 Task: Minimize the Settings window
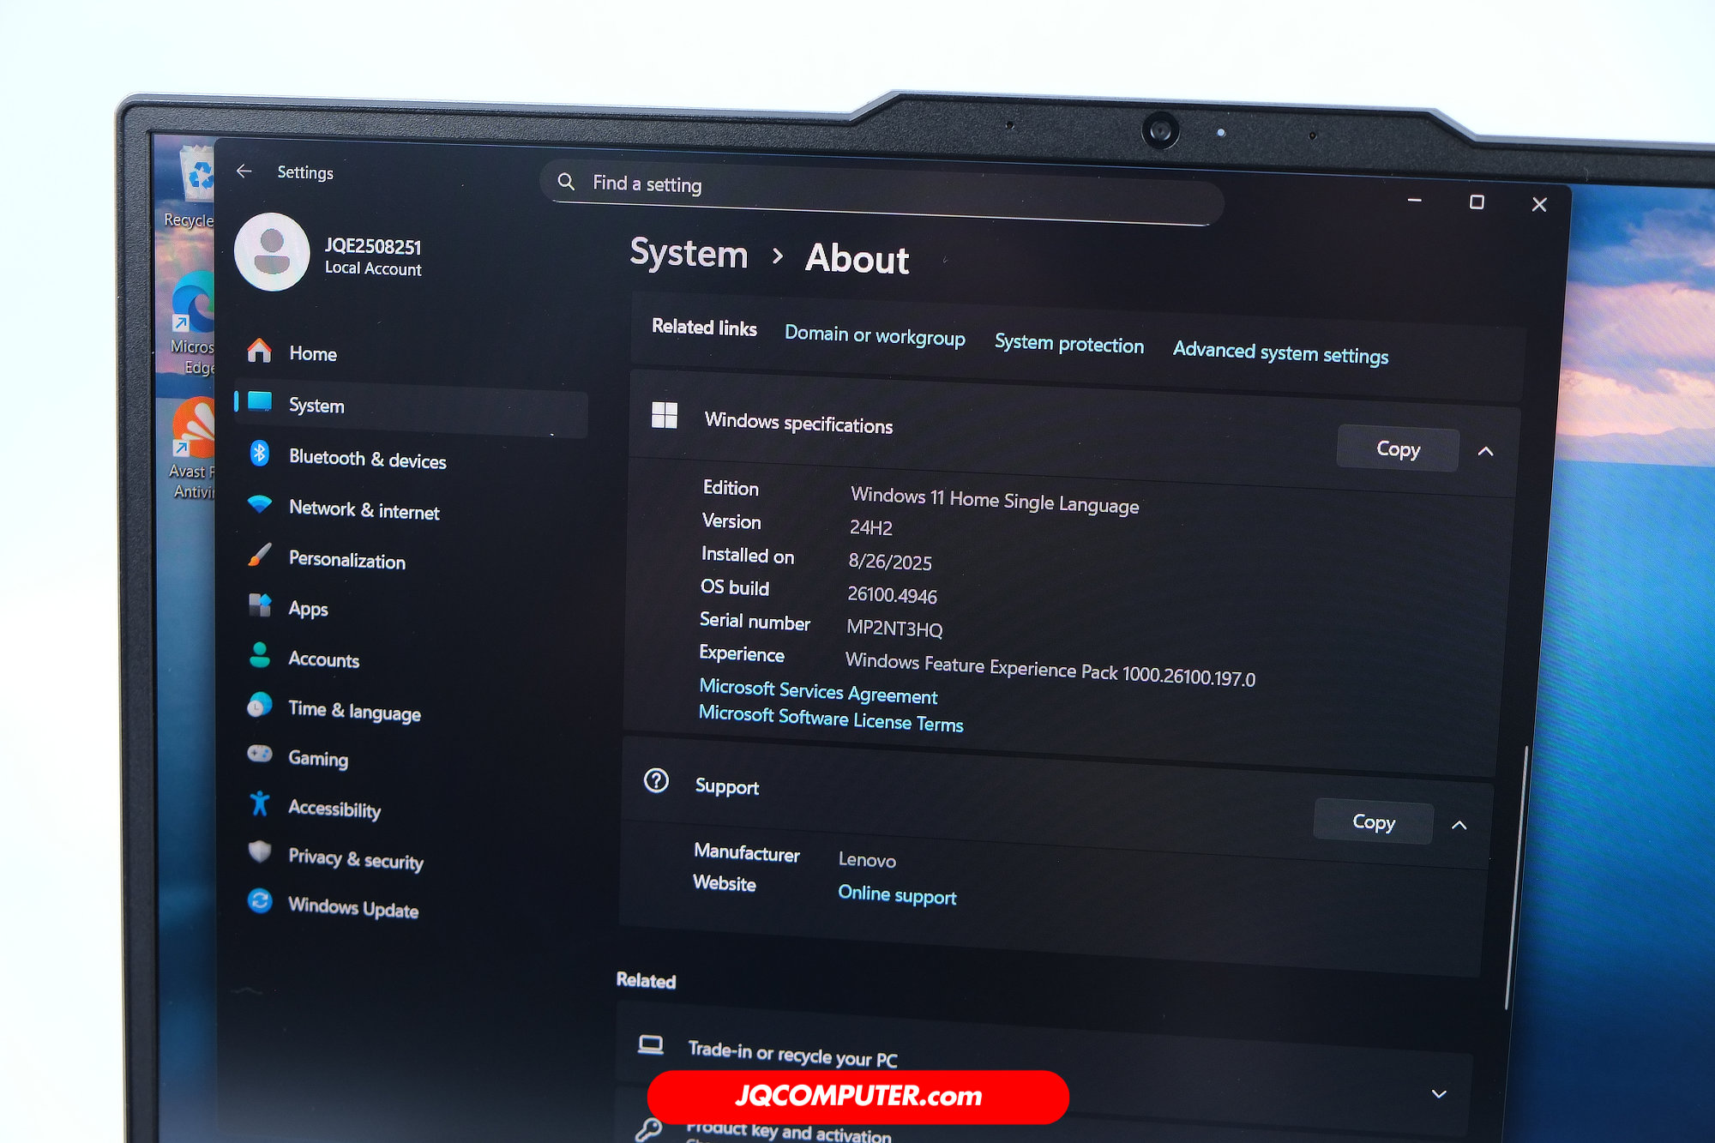point(1415,200)
